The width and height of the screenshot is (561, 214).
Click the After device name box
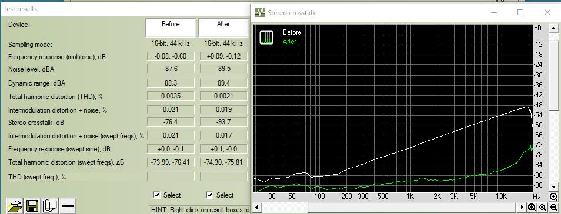click(x=223, y=28)
